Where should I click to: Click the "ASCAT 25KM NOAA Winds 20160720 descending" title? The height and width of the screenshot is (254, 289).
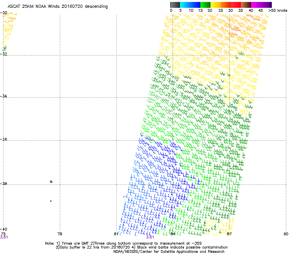(57, 7)
